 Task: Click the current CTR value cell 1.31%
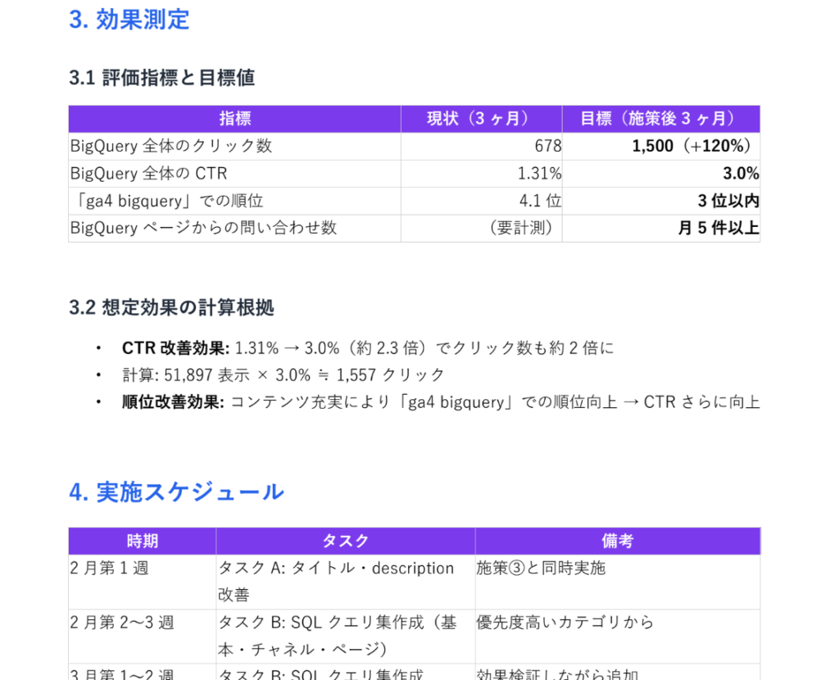(x=539, y=174)
